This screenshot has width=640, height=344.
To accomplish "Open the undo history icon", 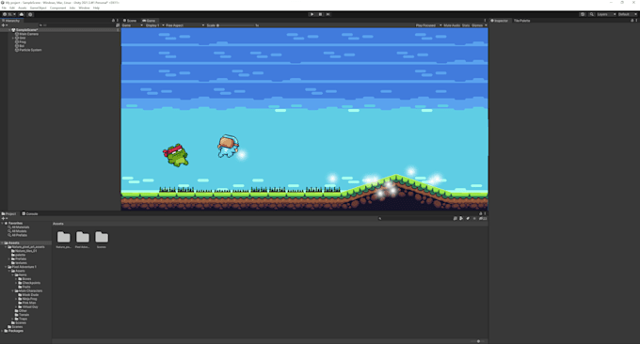I will [583, 14].
